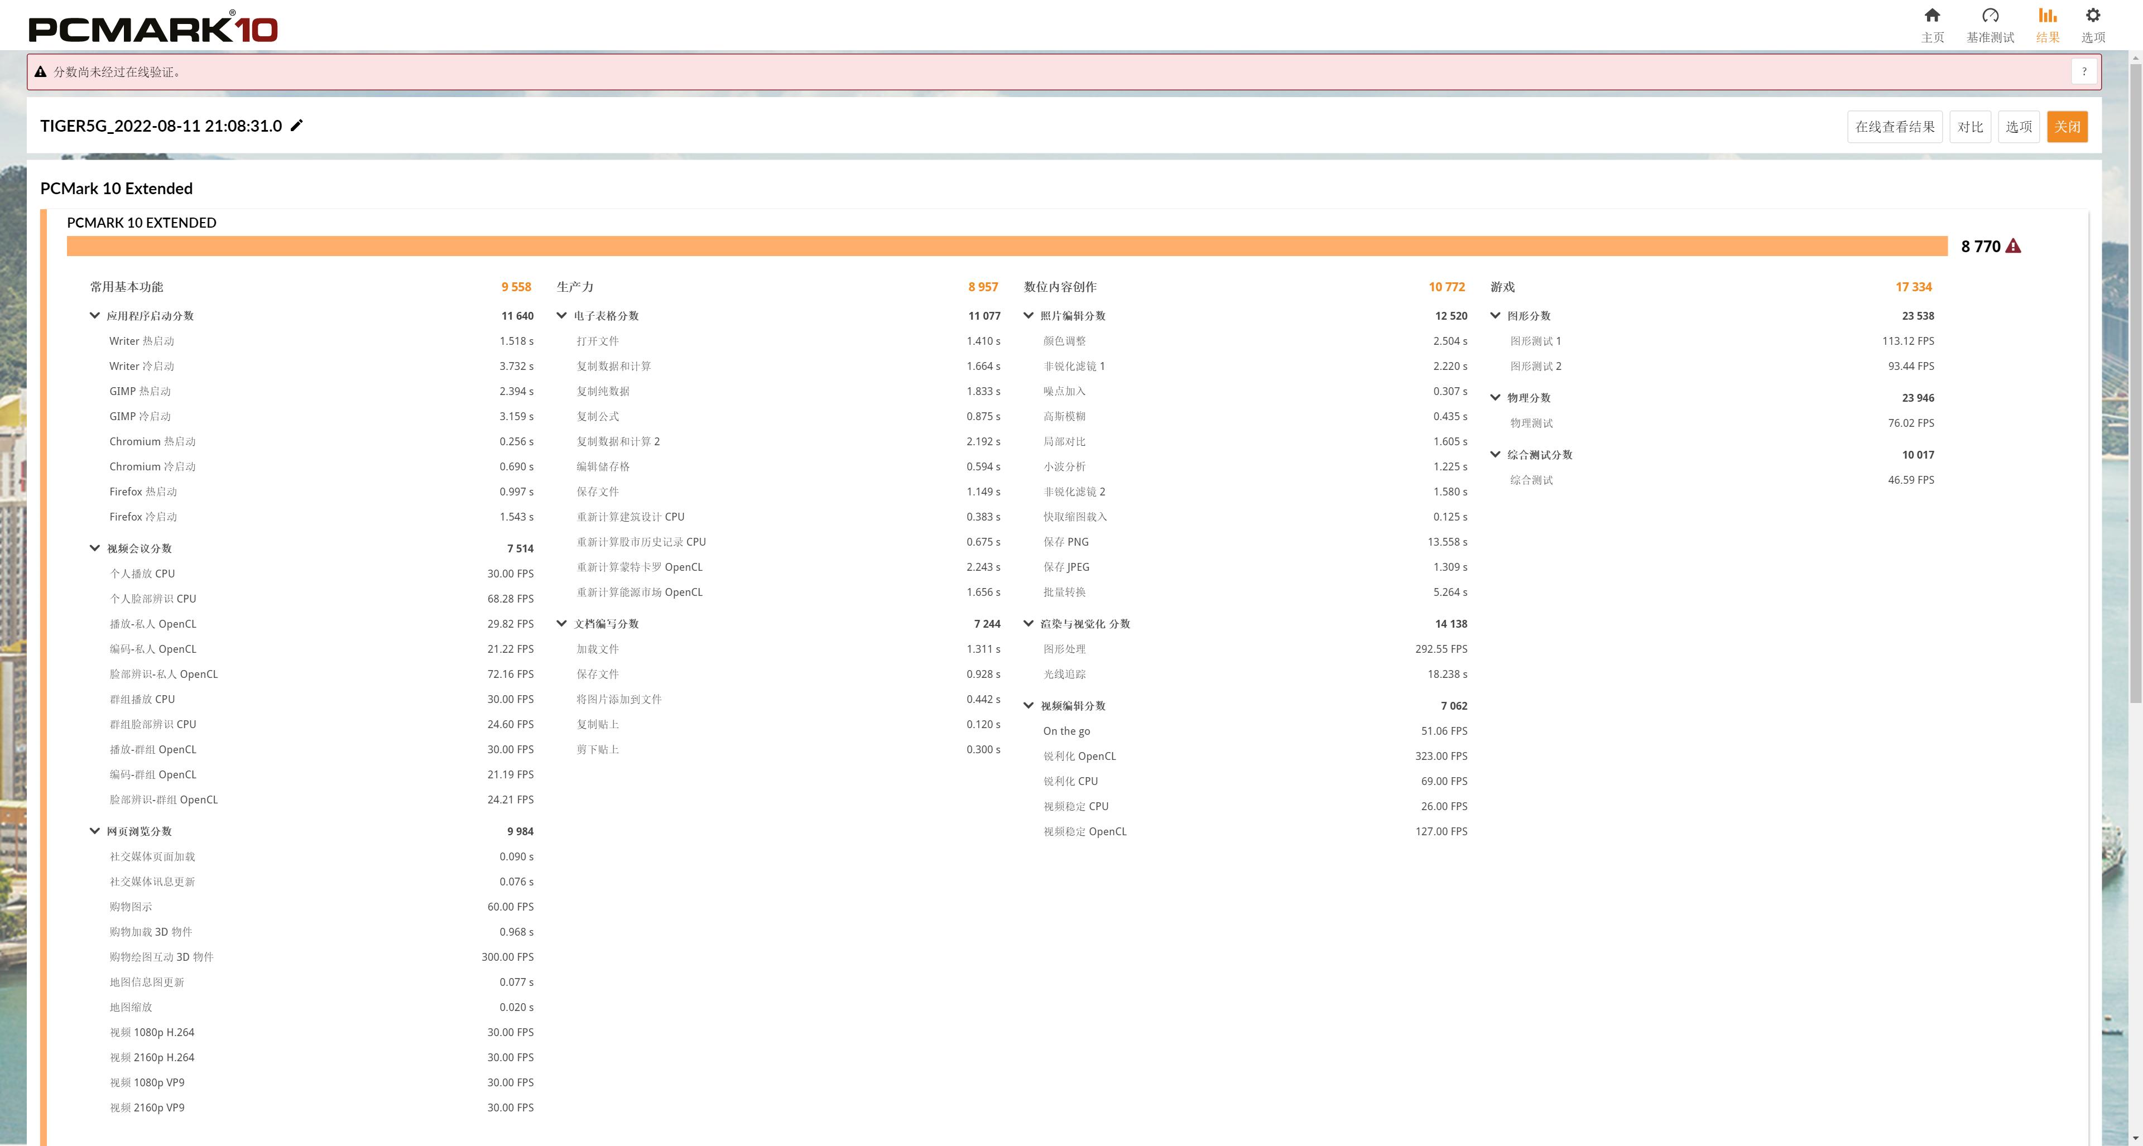2143x1146 pixels.
Task: Collapse the 电子表格分数 section
Action: point(561,316)
